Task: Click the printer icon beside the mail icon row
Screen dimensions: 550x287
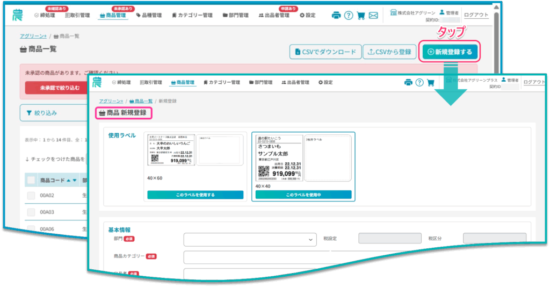Action: (336, 15)
